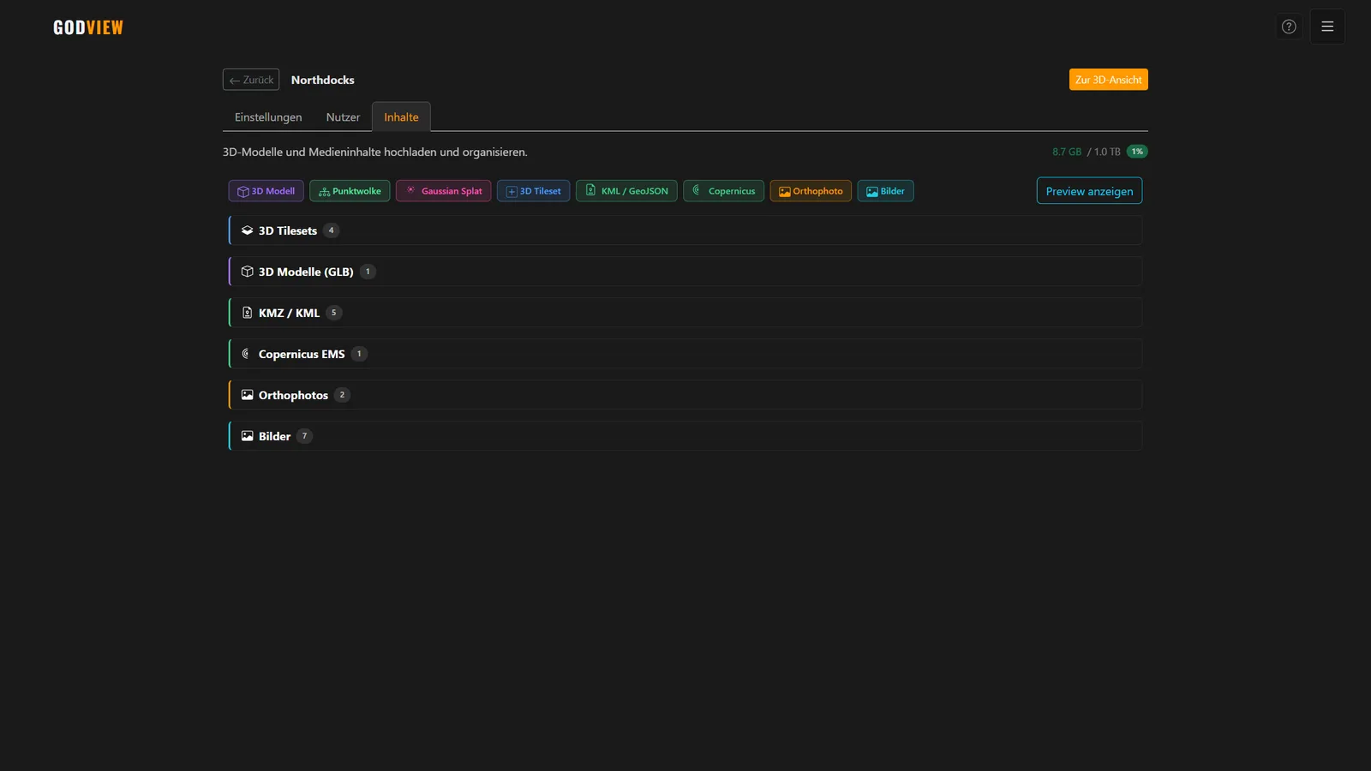Image resolution: width=1371 pixels, height=771 pixels.
Task: Click the GODVIEW logo
Action: click(x=88, y=27)
